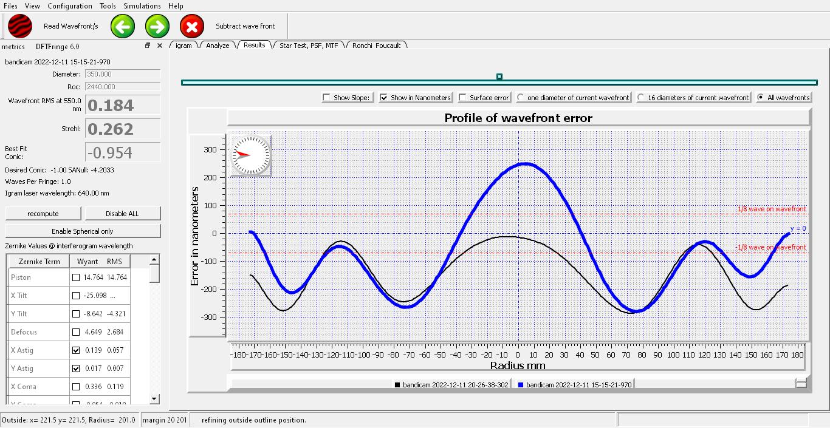This screenshot has height=428, width=830.
Task: Toggle the Surface error checkbox
Action: coord(463,97)
